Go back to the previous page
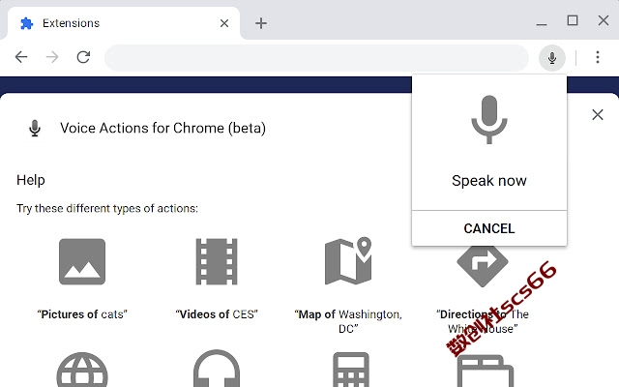Viewport: 619px width, 387px height. coord(21,57)
